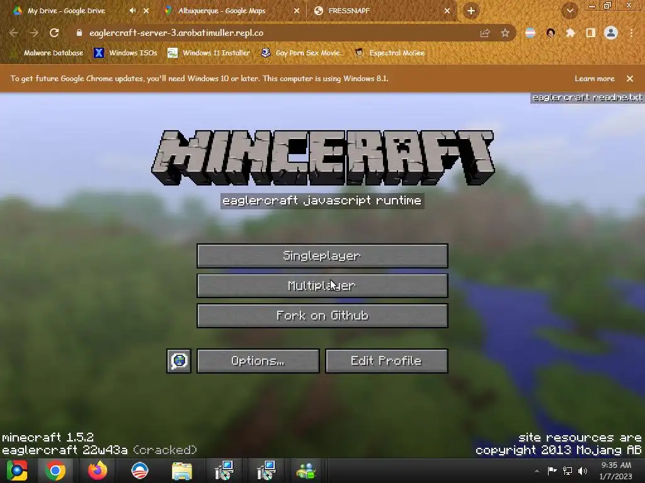Screen dimensions: 645x483
Task: Open the avatar extension icon
Action: coord(551,33)
